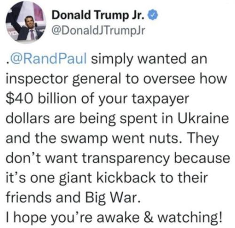The image size is (235, 228).
Task: Click the word "billion" in the tweet
Action: pos(57,99)
